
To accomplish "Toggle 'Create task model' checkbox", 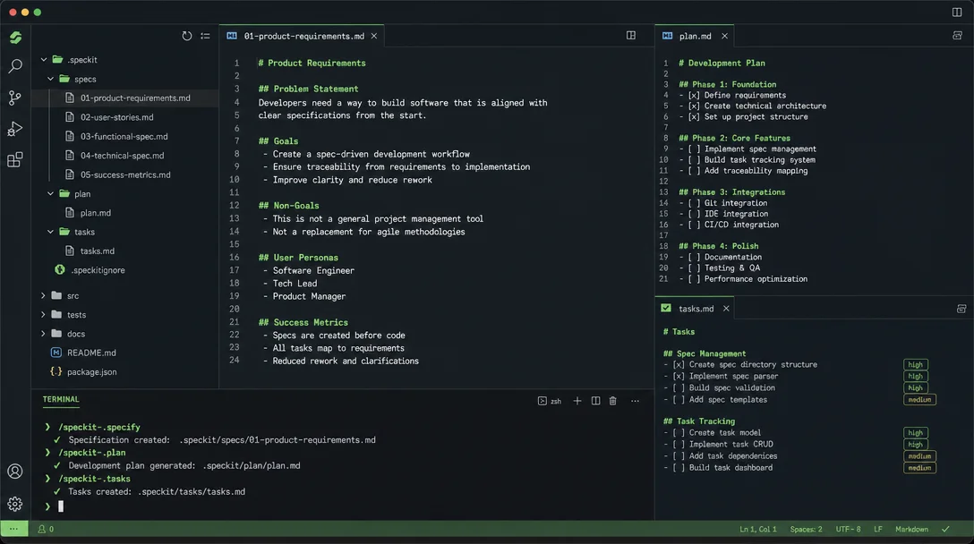I will click(679, 433).
